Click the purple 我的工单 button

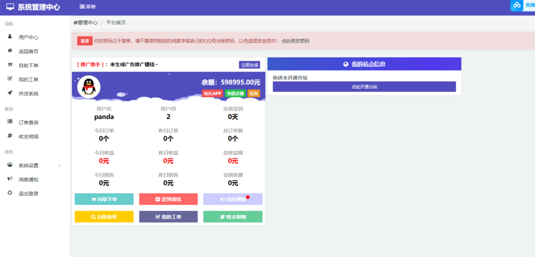tap(168, 217)
